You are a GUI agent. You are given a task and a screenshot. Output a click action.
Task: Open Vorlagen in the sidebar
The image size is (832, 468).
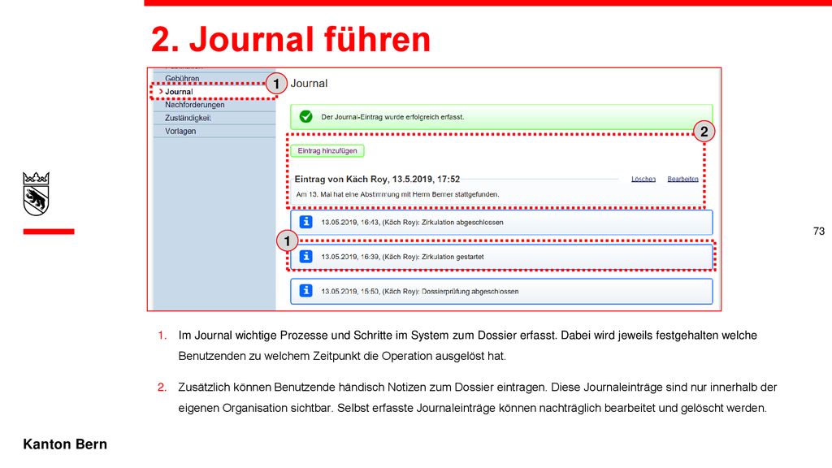tap(180, 131)
